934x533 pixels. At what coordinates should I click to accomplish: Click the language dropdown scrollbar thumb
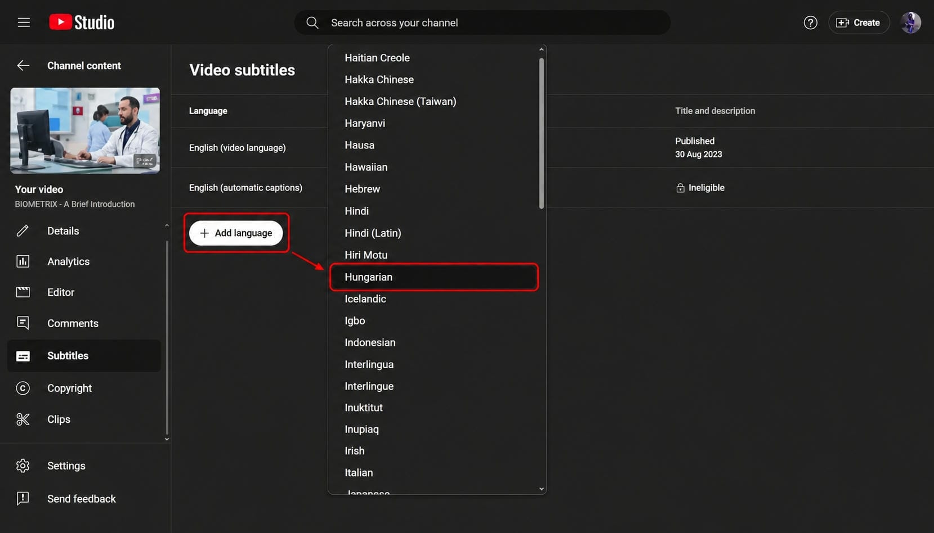click(542, 133)
